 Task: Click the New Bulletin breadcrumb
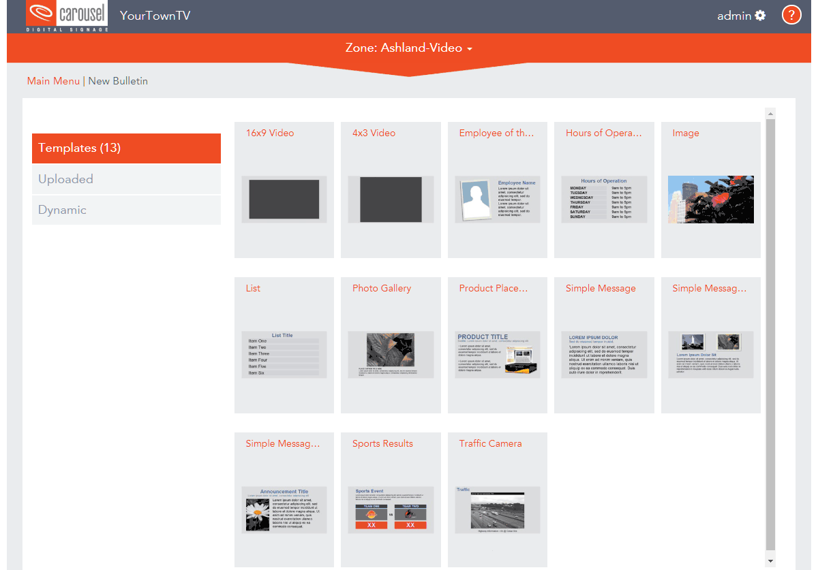point(118,80)
